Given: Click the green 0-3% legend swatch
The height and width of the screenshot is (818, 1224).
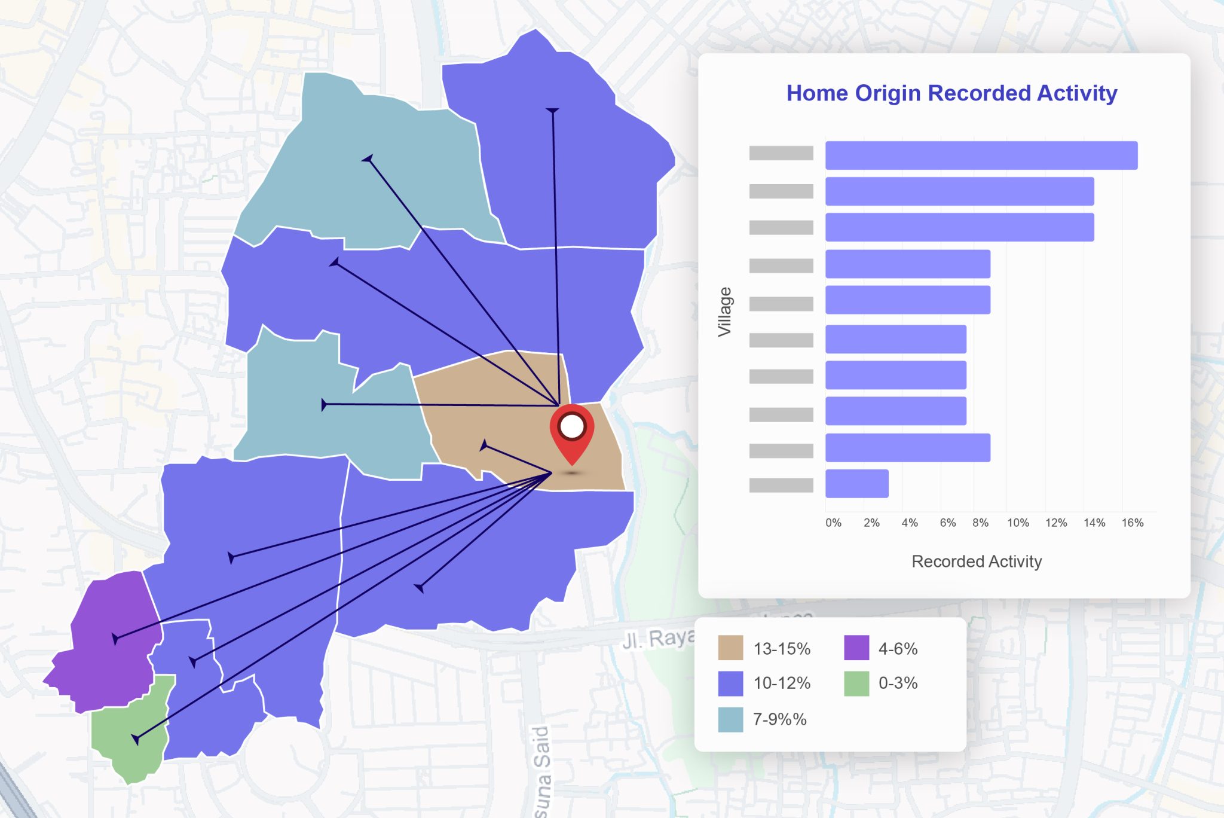Looking at the screenshot, I should [856, 683].
